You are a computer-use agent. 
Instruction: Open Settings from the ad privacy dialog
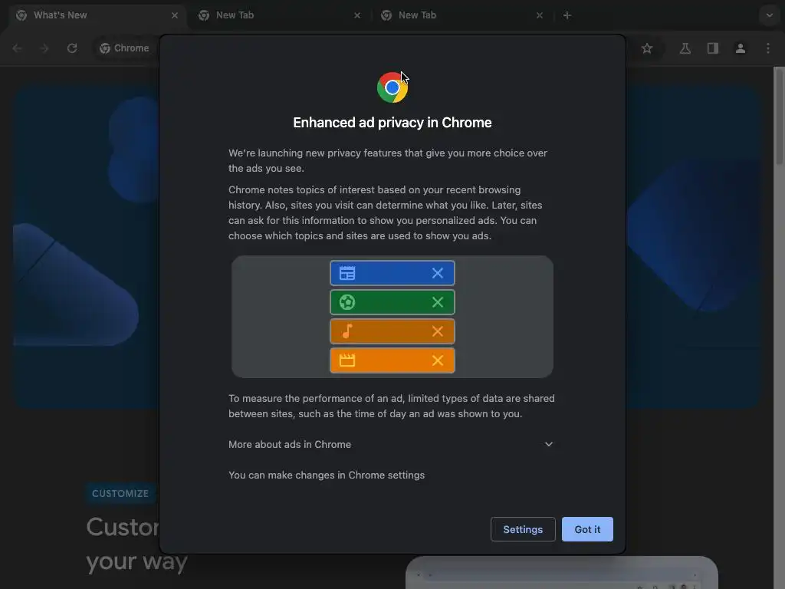(523, 529)
